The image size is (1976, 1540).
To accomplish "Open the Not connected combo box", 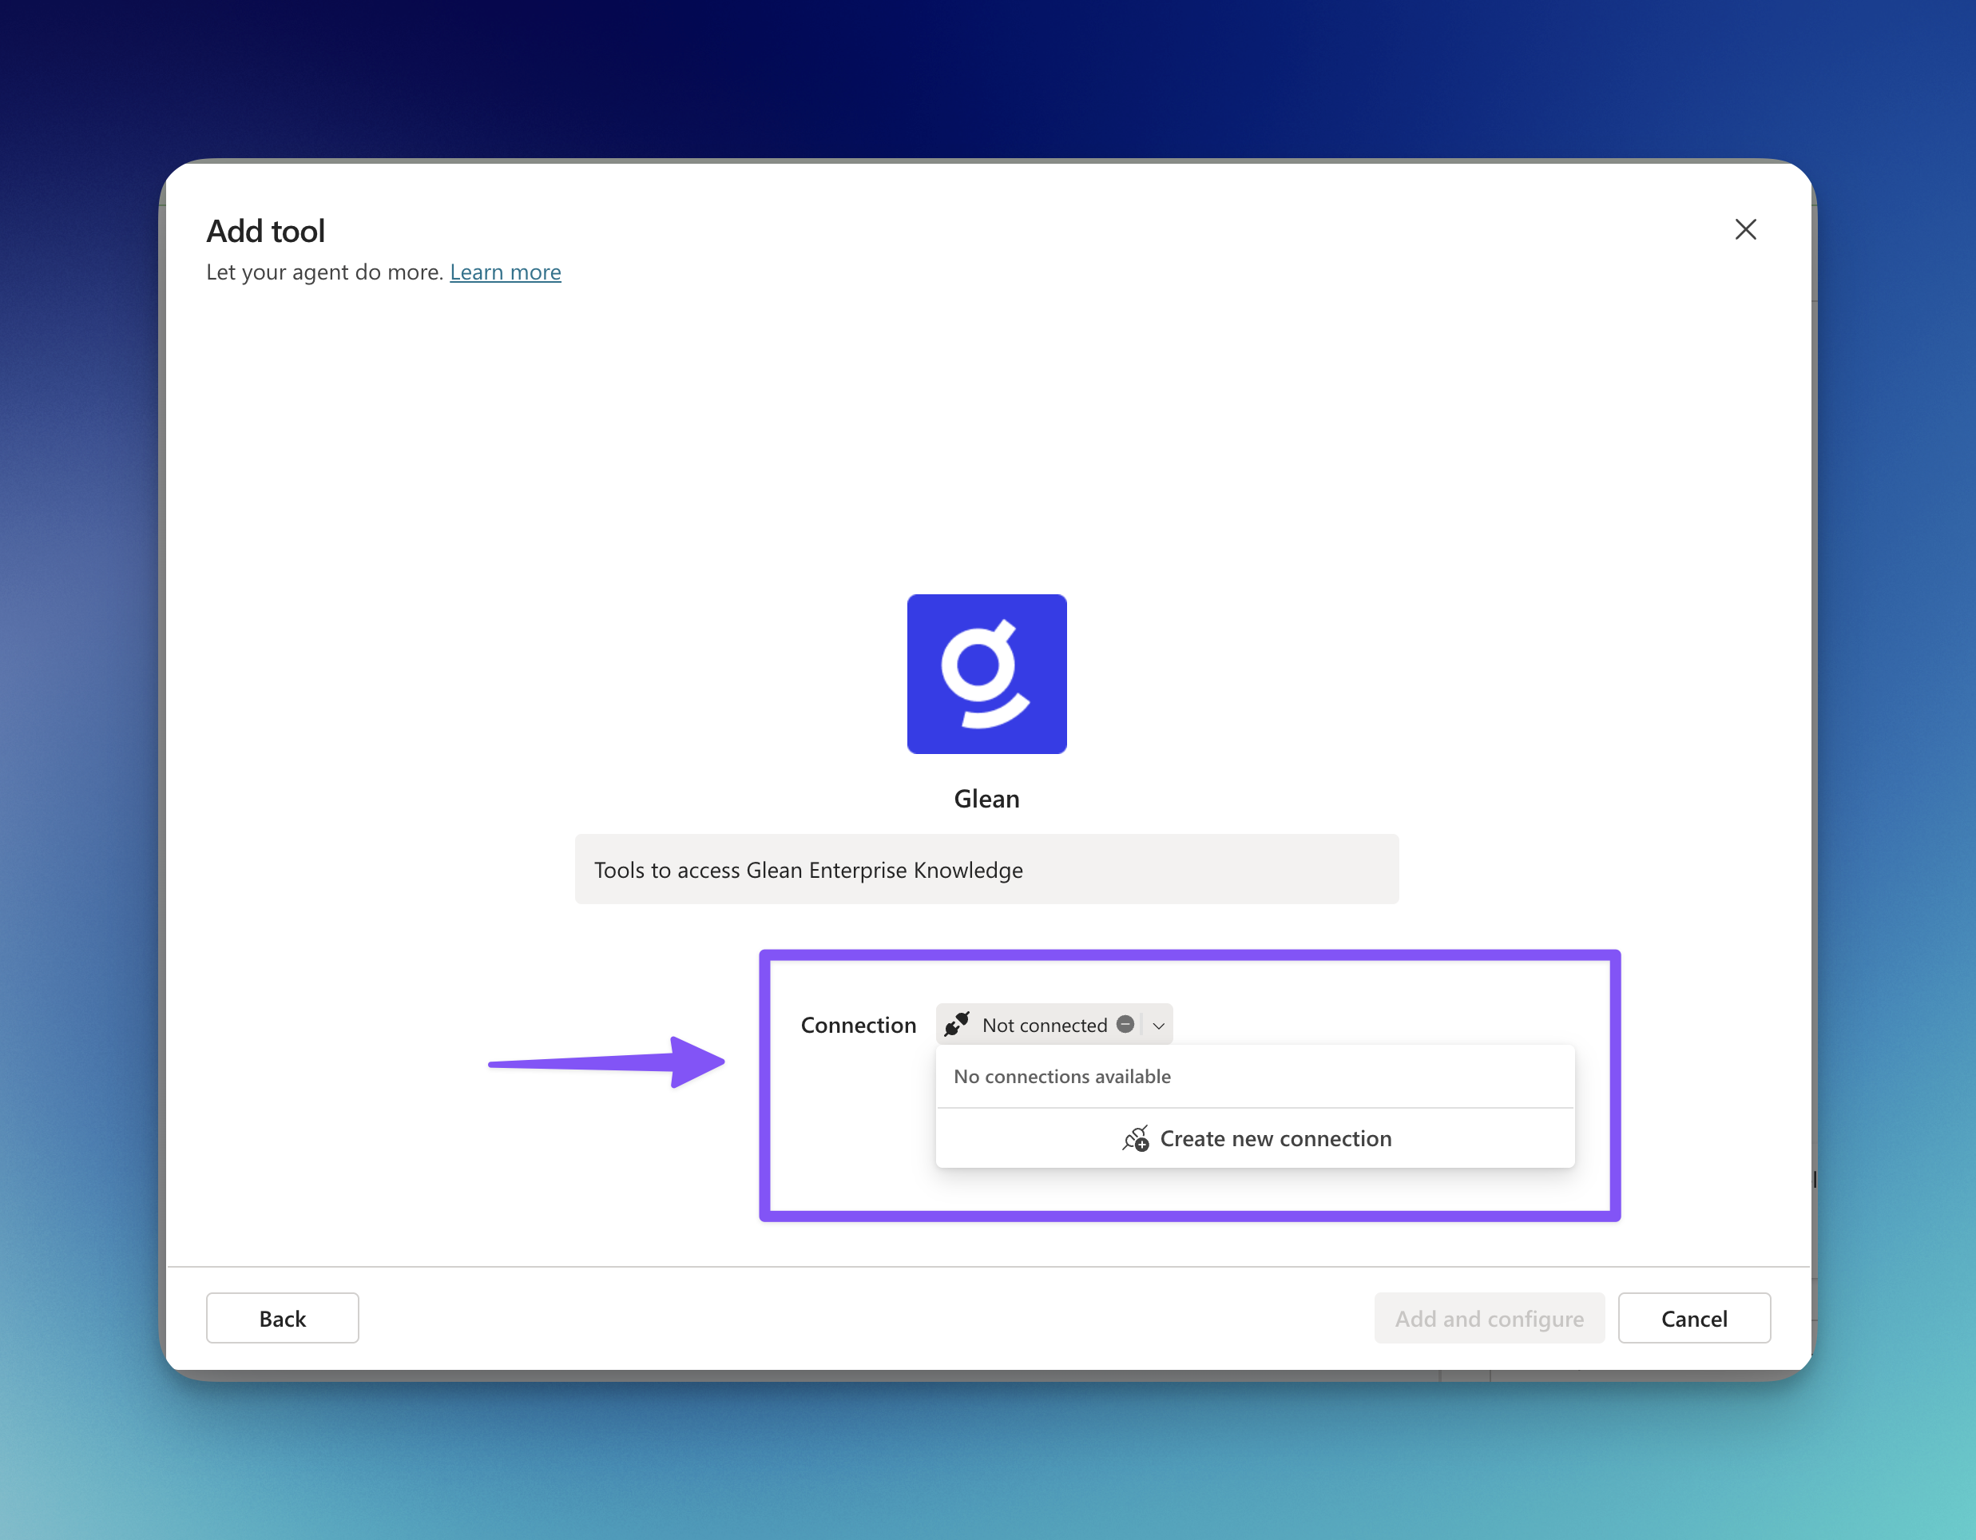I will click(1054, 1024).
